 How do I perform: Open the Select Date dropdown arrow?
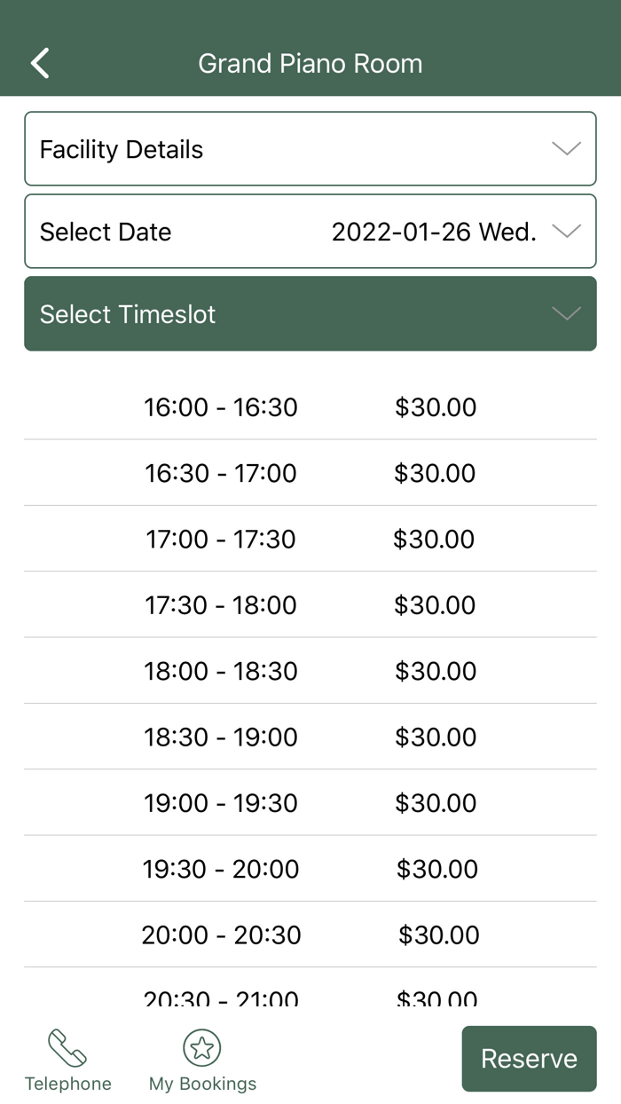coord(566,232)
